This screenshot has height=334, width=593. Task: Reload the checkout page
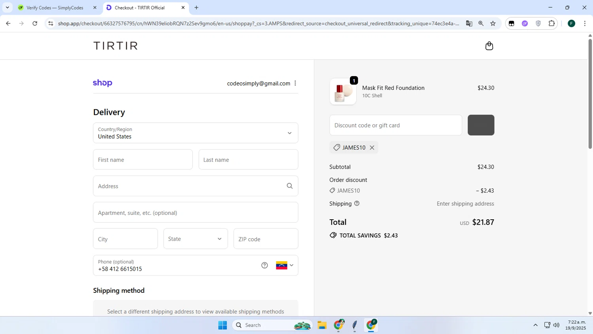[x=35, y=23]
